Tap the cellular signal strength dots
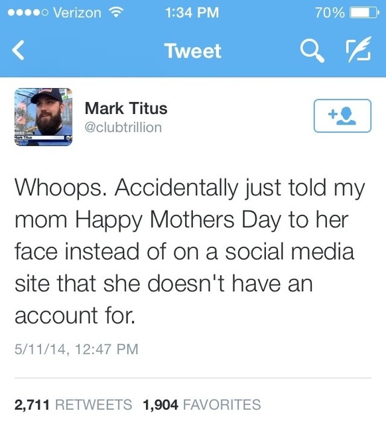 [x=29, y=13]
